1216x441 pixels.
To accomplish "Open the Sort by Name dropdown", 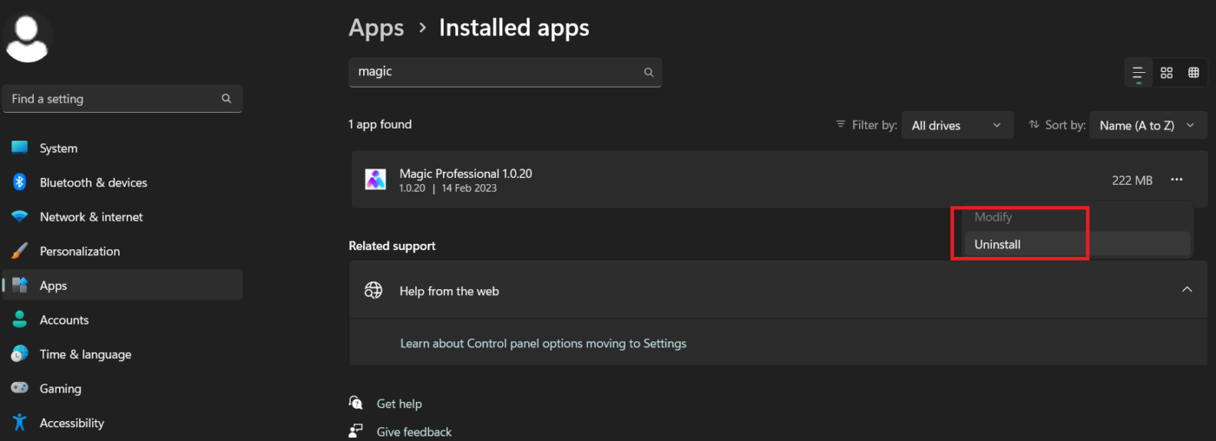I will pos(1147,125).
